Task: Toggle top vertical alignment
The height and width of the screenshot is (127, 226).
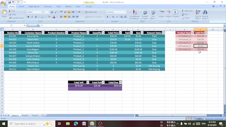Action: [x=61, y=12]
